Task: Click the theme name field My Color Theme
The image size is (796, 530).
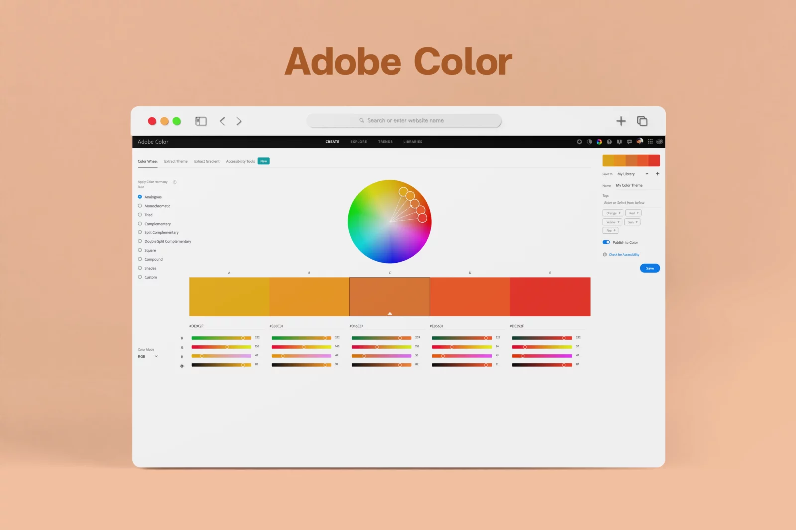Action: coord(638,185)
